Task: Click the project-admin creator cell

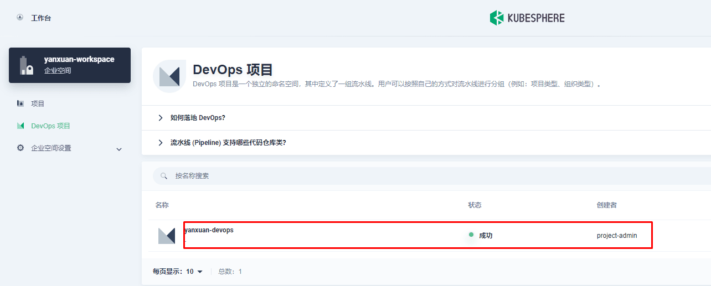Action: tap(617, 236)
